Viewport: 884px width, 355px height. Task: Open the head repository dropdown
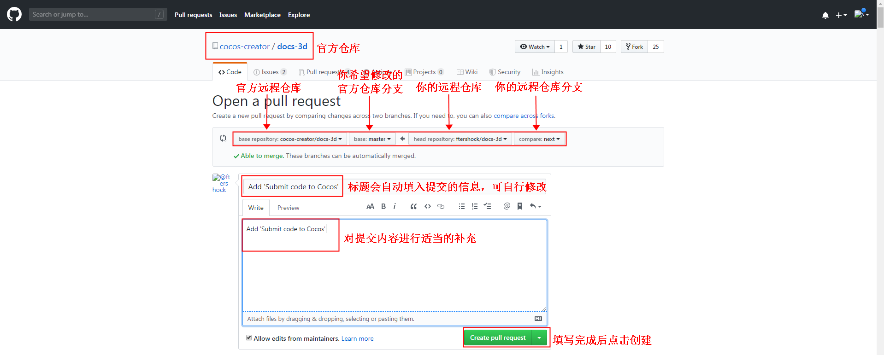tap(460, 139)
